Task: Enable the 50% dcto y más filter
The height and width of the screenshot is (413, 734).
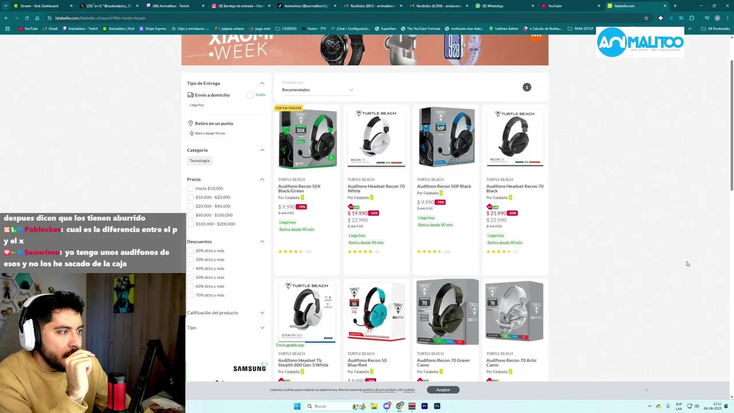Action: point(190,277)
